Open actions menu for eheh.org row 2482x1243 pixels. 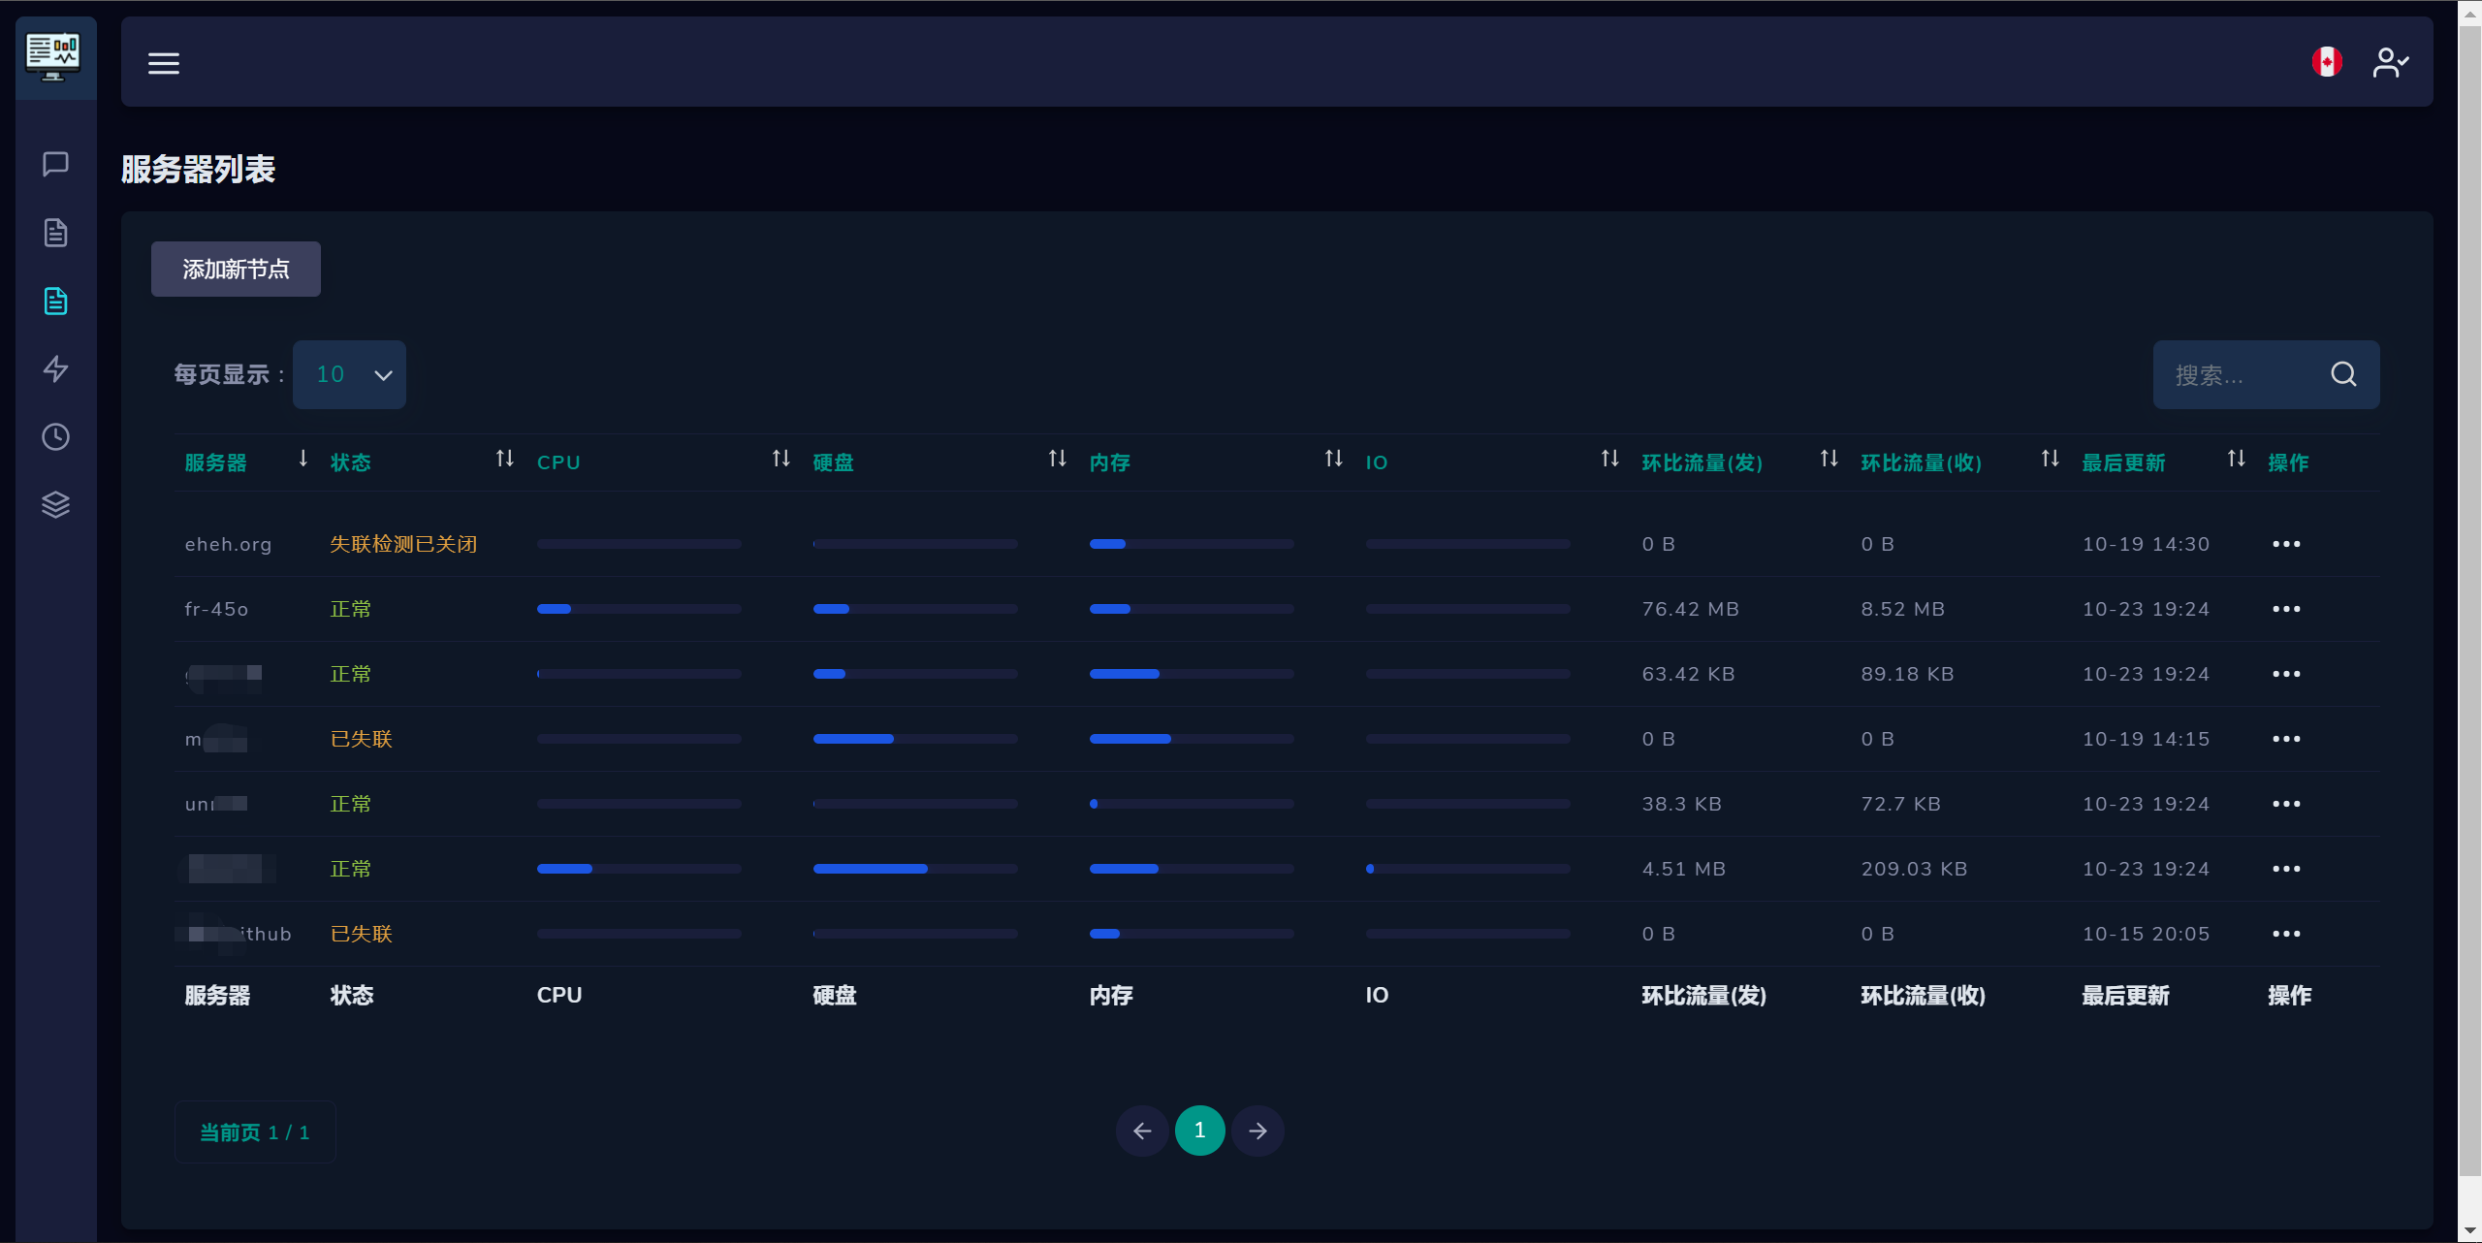point(2285,544)
